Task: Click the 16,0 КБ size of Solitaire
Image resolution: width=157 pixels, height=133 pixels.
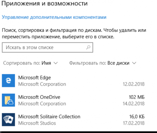Action: (137, 117)
